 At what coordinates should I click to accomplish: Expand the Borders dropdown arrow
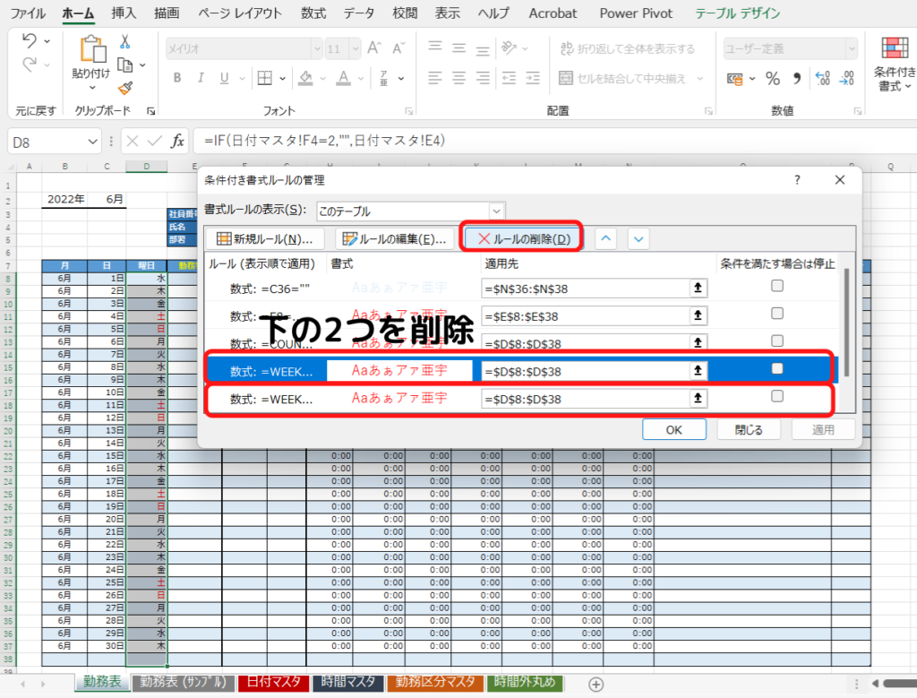tap(282, 78)
